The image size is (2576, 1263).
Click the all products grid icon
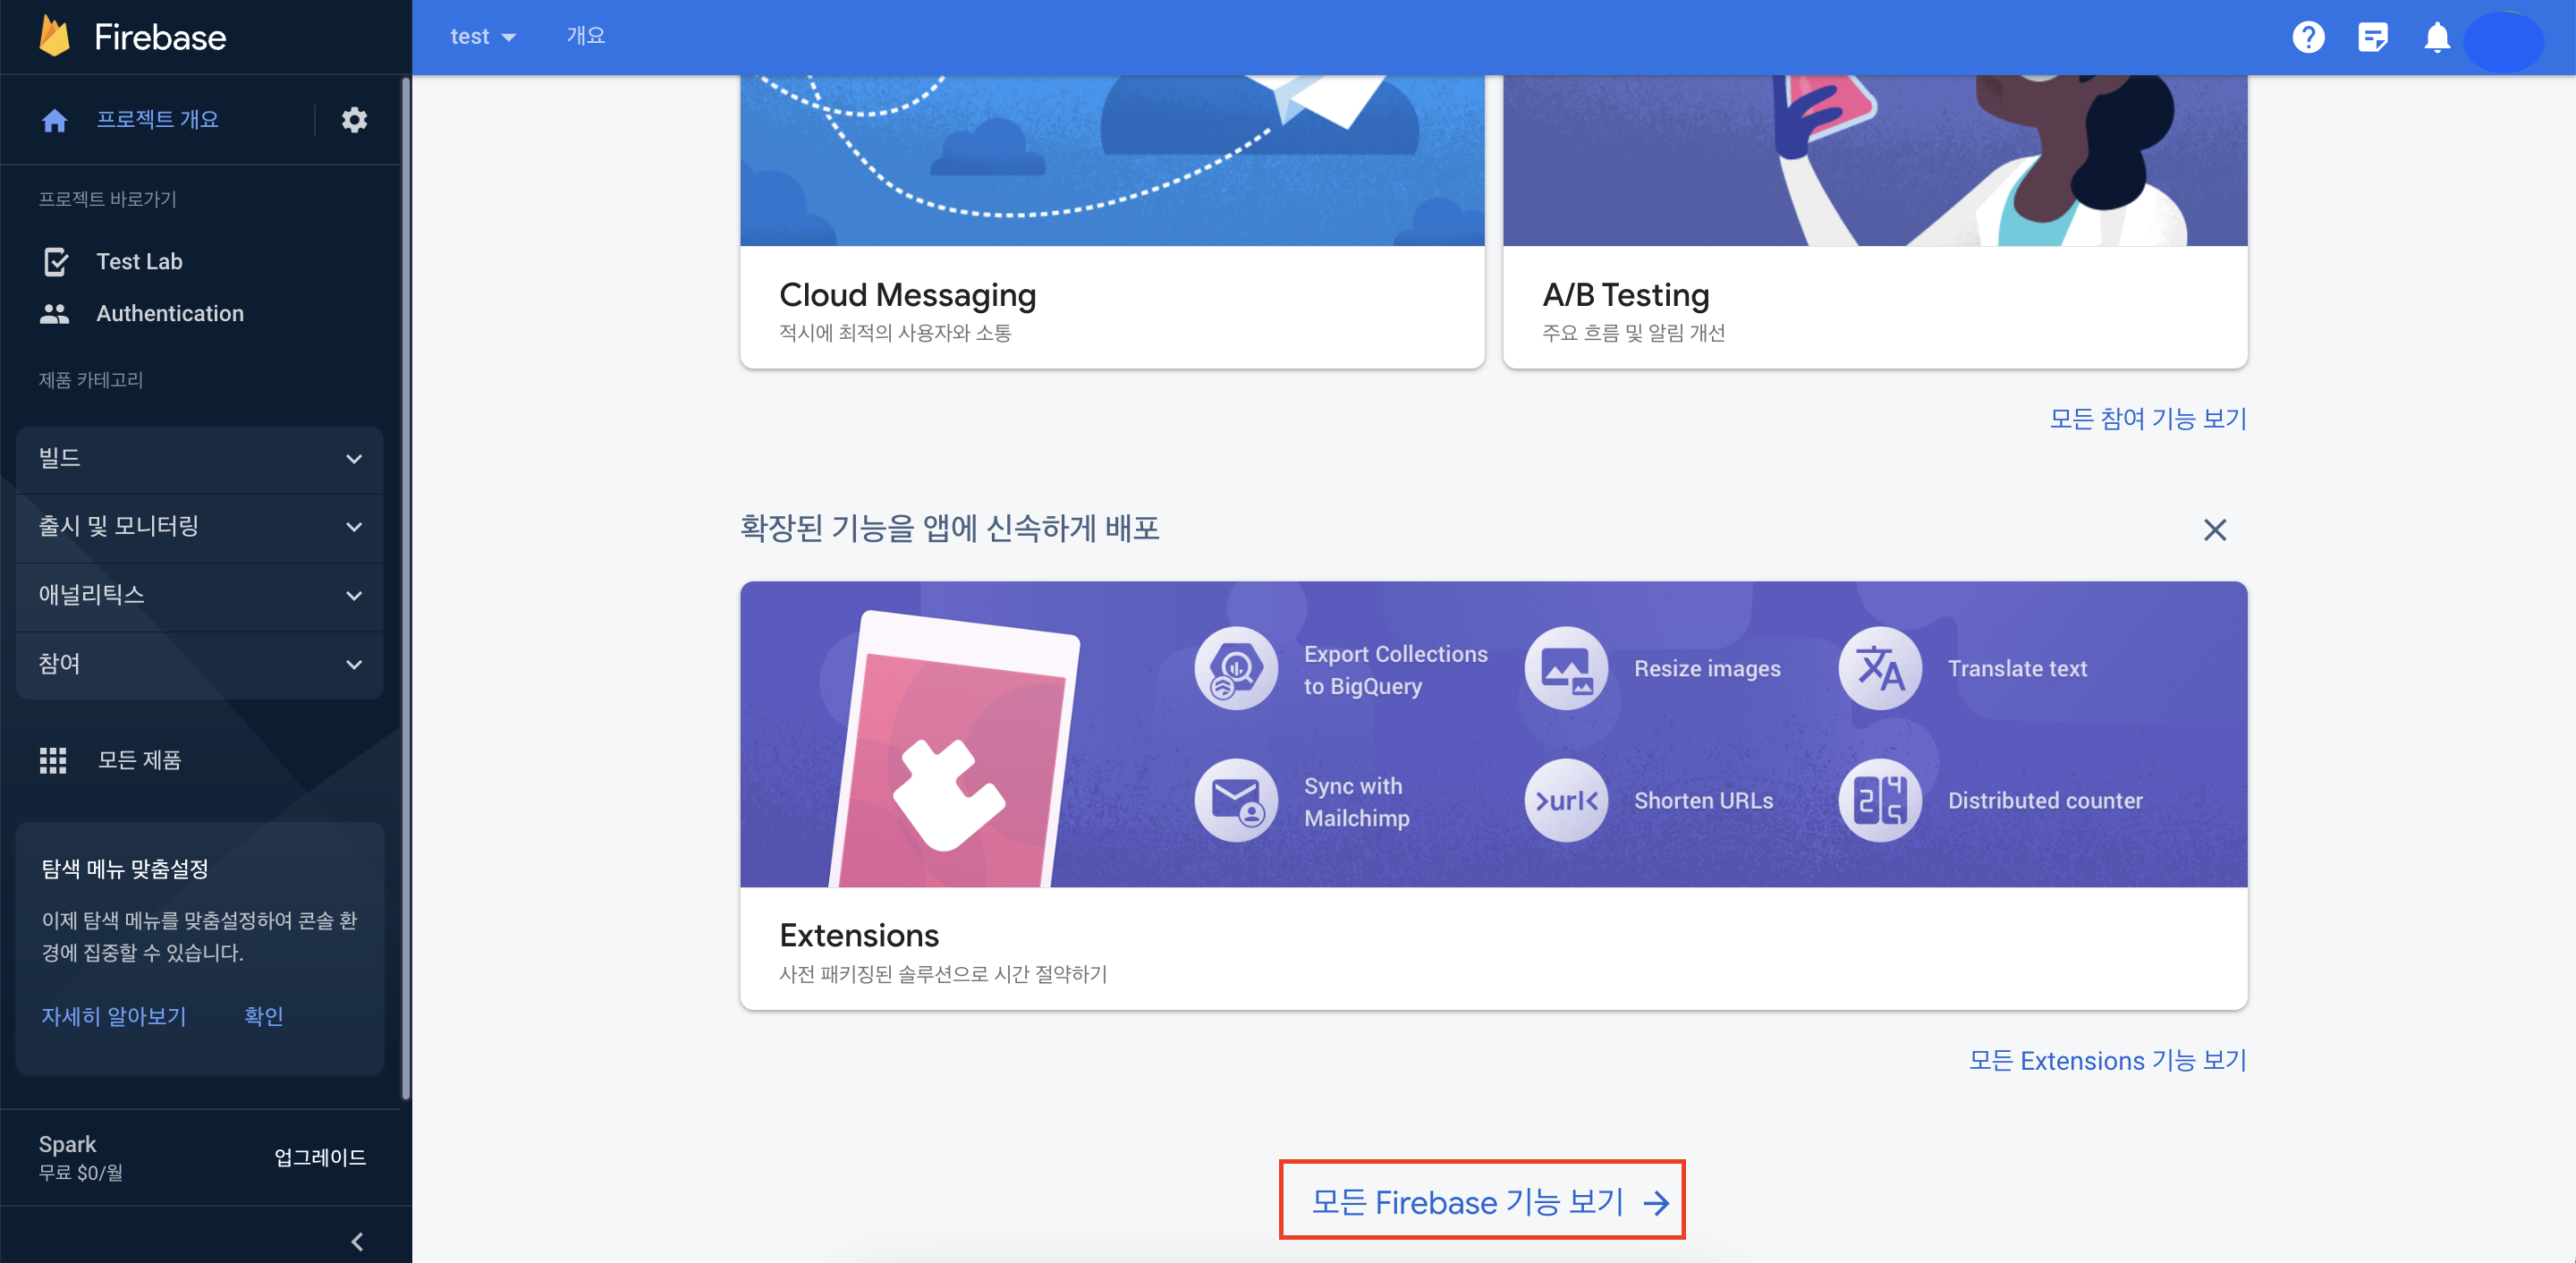point(53,761)
